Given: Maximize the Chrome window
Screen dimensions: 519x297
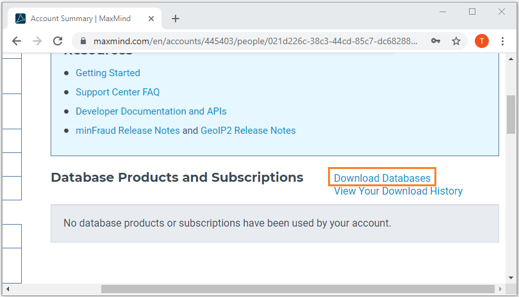Looking at the screenshot, I should (x=472, y=12).
